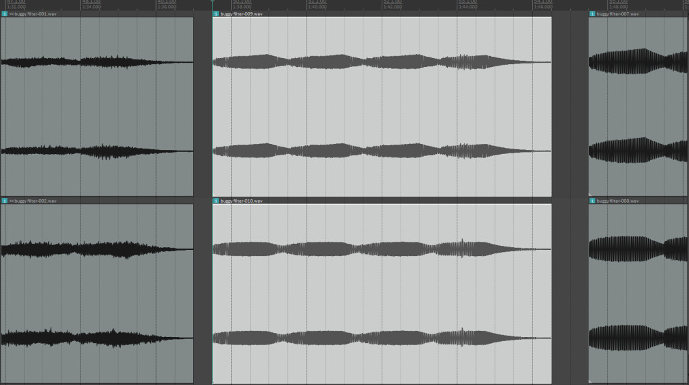This screenshot has width=689, height=385.
Task: Select the clip name buggy filter-008.wav
Action: click(618, 201)
